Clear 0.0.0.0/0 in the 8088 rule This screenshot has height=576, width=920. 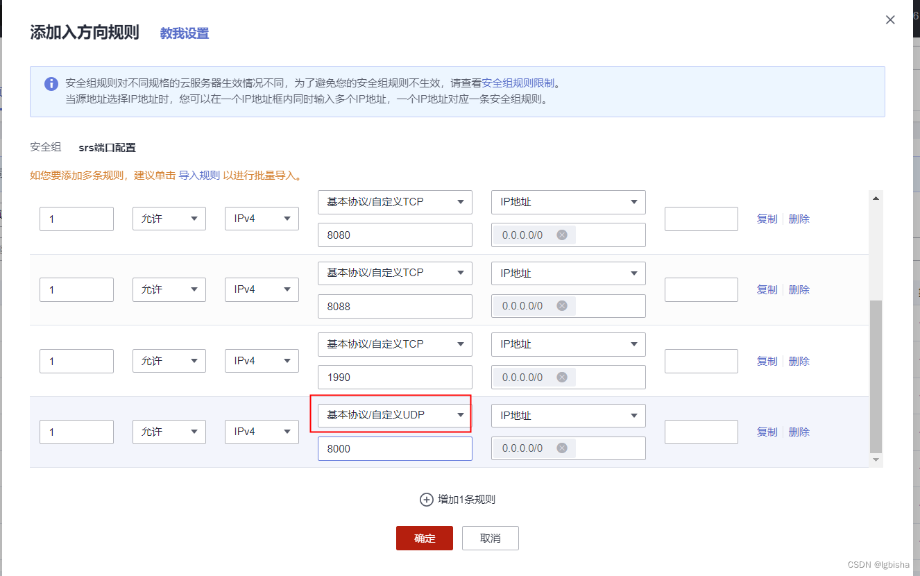[x=562, y=306]
